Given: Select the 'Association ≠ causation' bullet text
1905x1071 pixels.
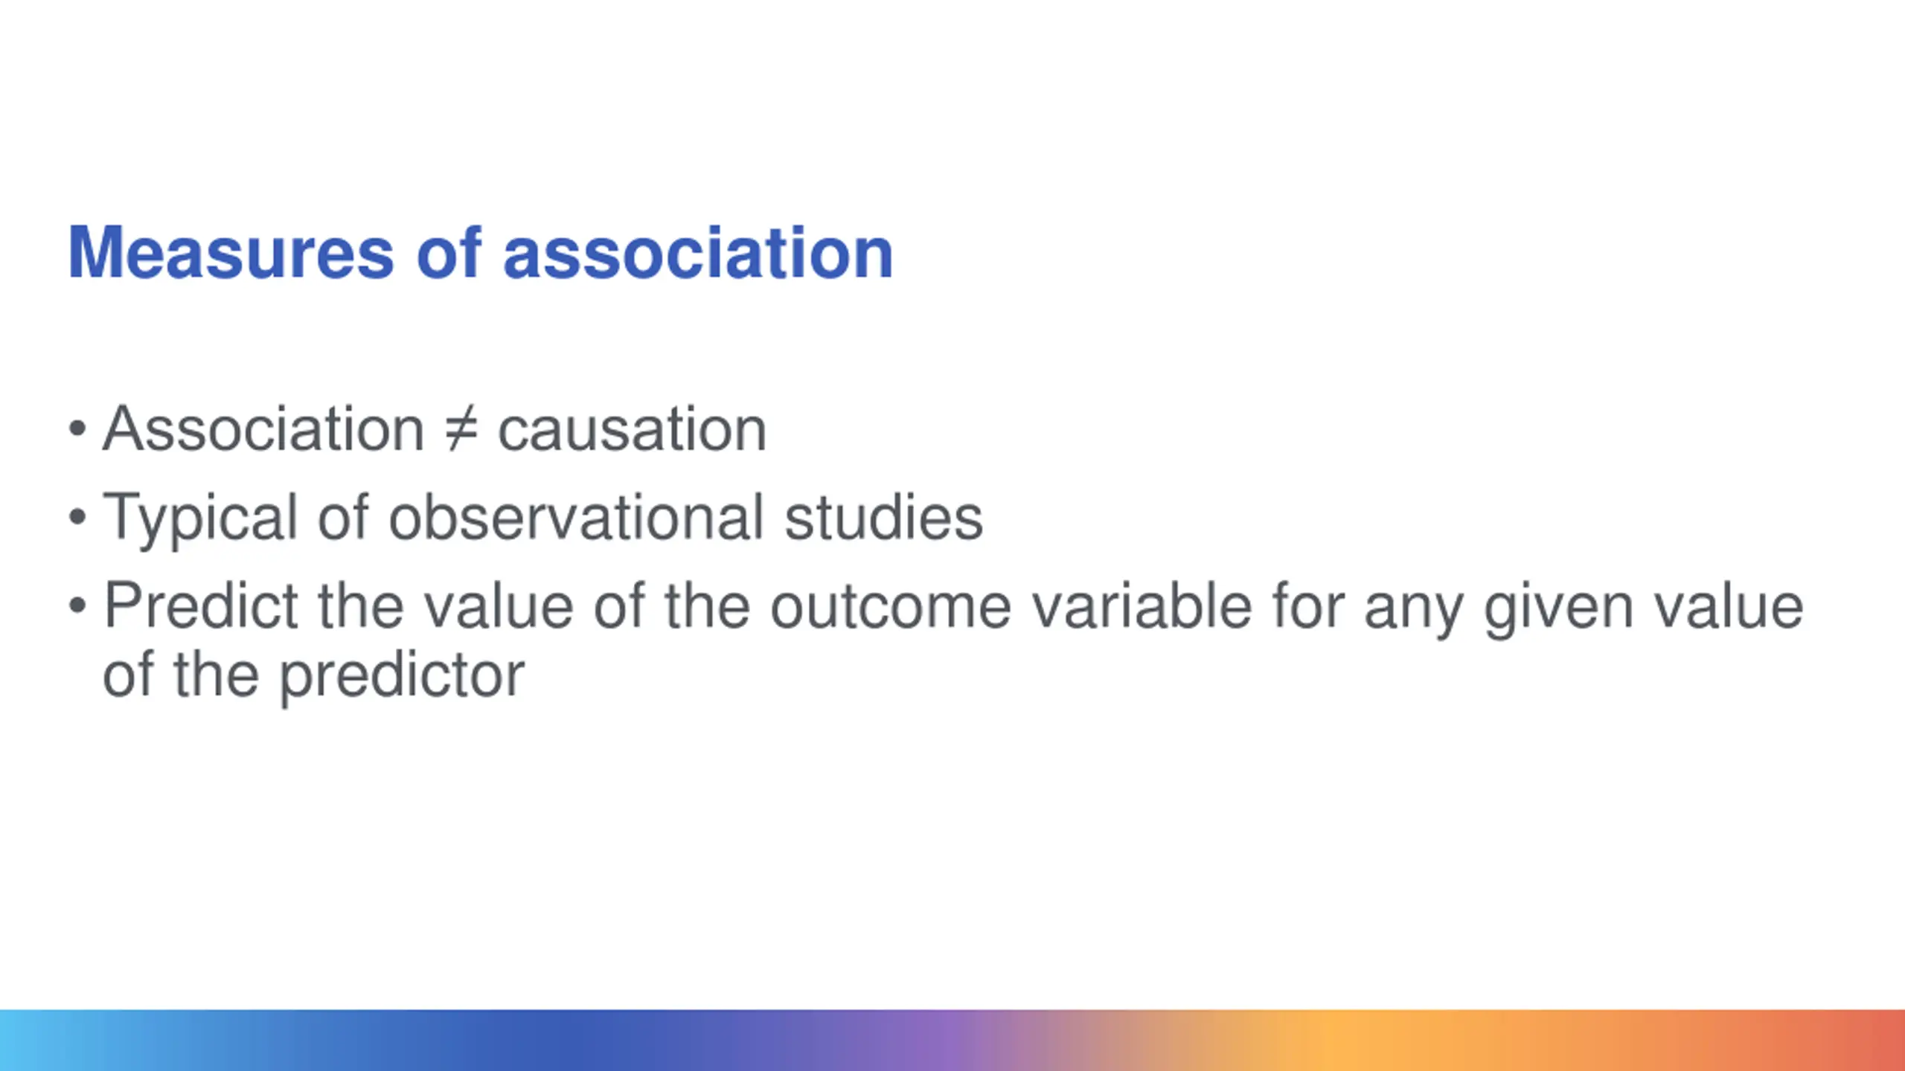Looking at the screenshot, I should tap(435, 429).
